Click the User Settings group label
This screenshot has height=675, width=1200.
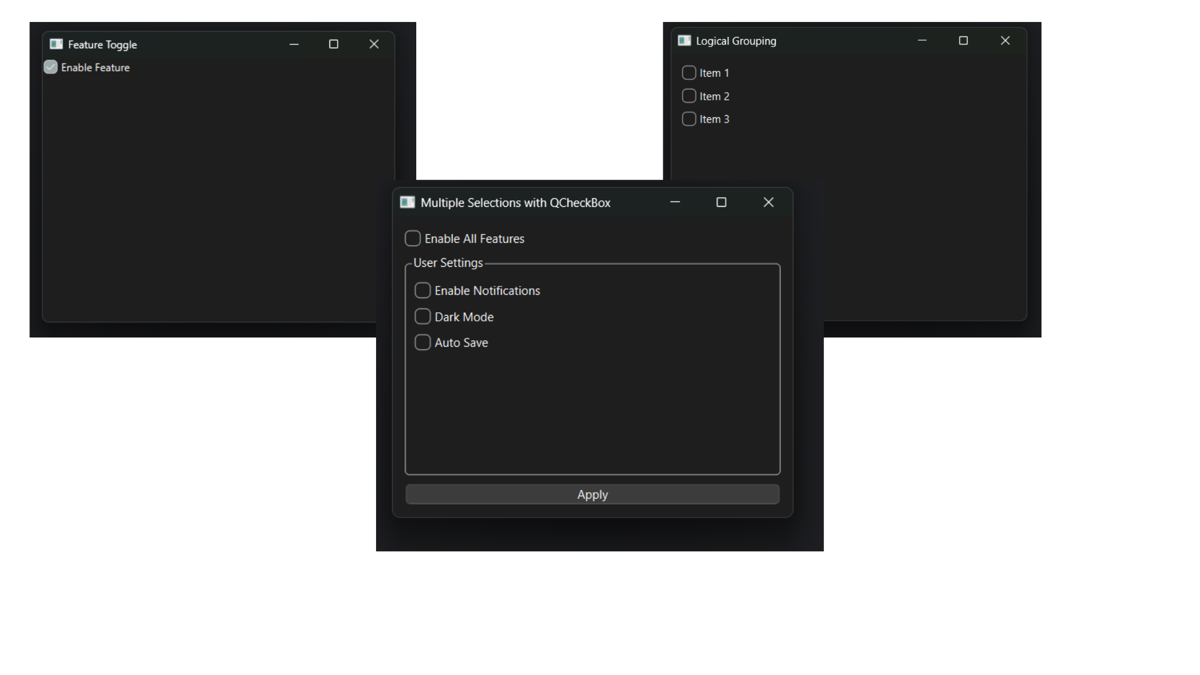(448, 262)
